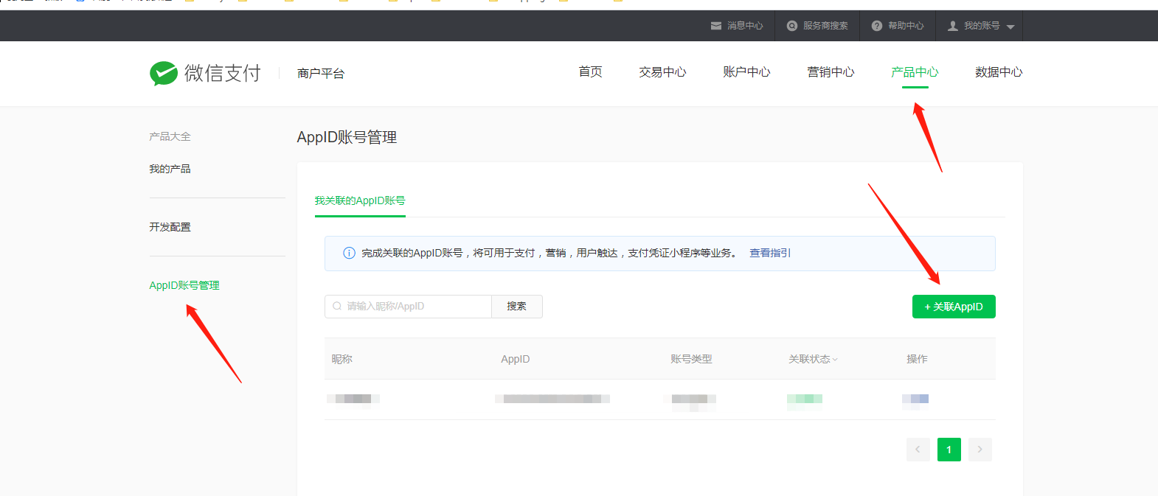
Task: Click the WeChat Pay logo icon
Action: (x=164, y=73)
